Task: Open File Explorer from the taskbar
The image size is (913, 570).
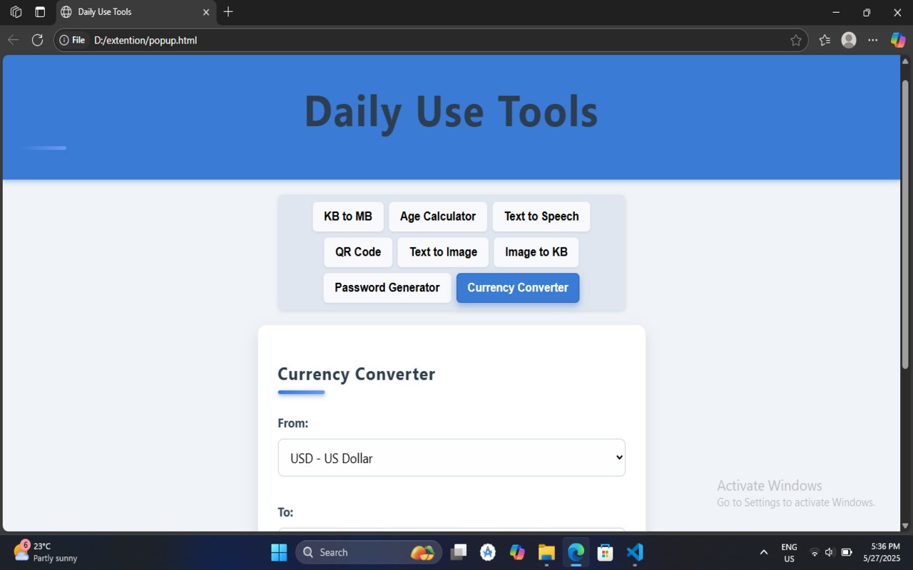Action: [x=546, y=551]
